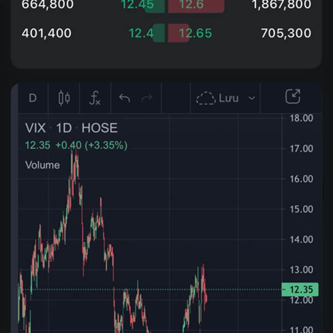Screen dimensions: 333x333
Task: Click the 12.35 last price value
Action: point(38,145)
